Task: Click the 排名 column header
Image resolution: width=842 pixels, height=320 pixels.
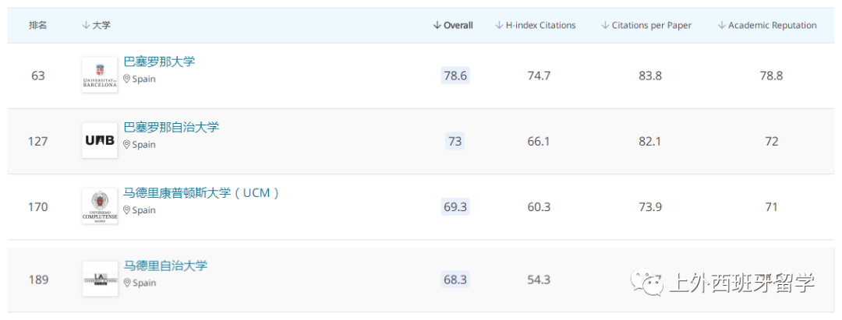Action: 37,25
